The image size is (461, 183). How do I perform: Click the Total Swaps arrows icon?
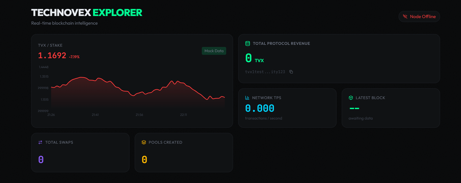click(40, 142)
